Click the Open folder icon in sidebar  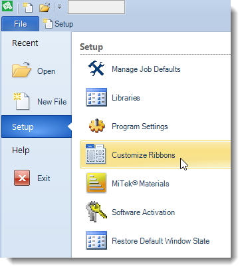21,69
